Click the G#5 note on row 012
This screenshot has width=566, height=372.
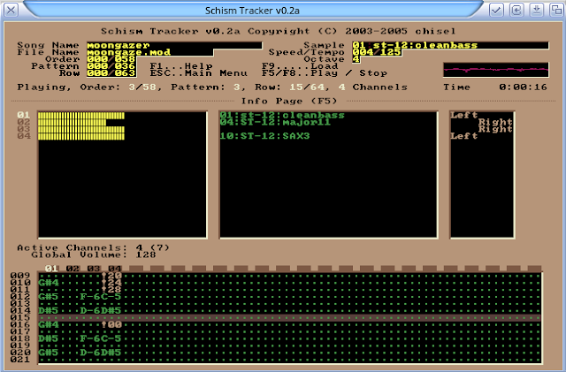[x=49, y=297]
